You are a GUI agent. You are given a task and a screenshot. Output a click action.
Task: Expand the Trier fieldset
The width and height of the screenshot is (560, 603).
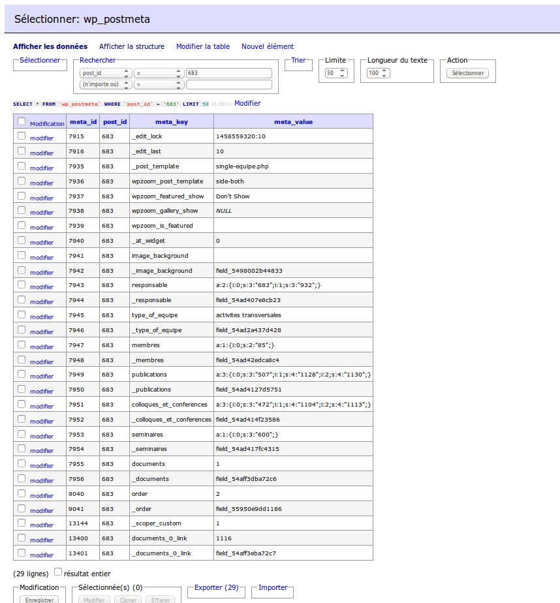click(298, 60)
